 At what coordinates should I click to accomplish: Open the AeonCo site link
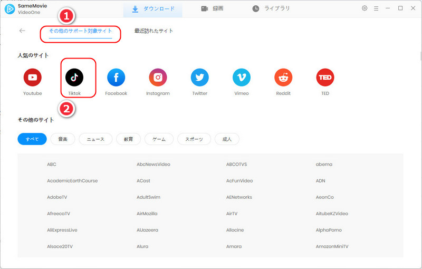click(x=325, y=197)
